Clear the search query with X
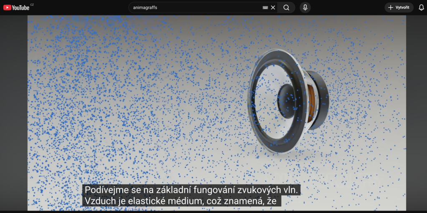The height and width of the screenshot is (213, 427). pos(273,7)
